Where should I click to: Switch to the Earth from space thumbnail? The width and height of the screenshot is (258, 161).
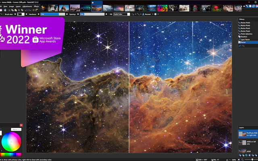pos(108,8)
